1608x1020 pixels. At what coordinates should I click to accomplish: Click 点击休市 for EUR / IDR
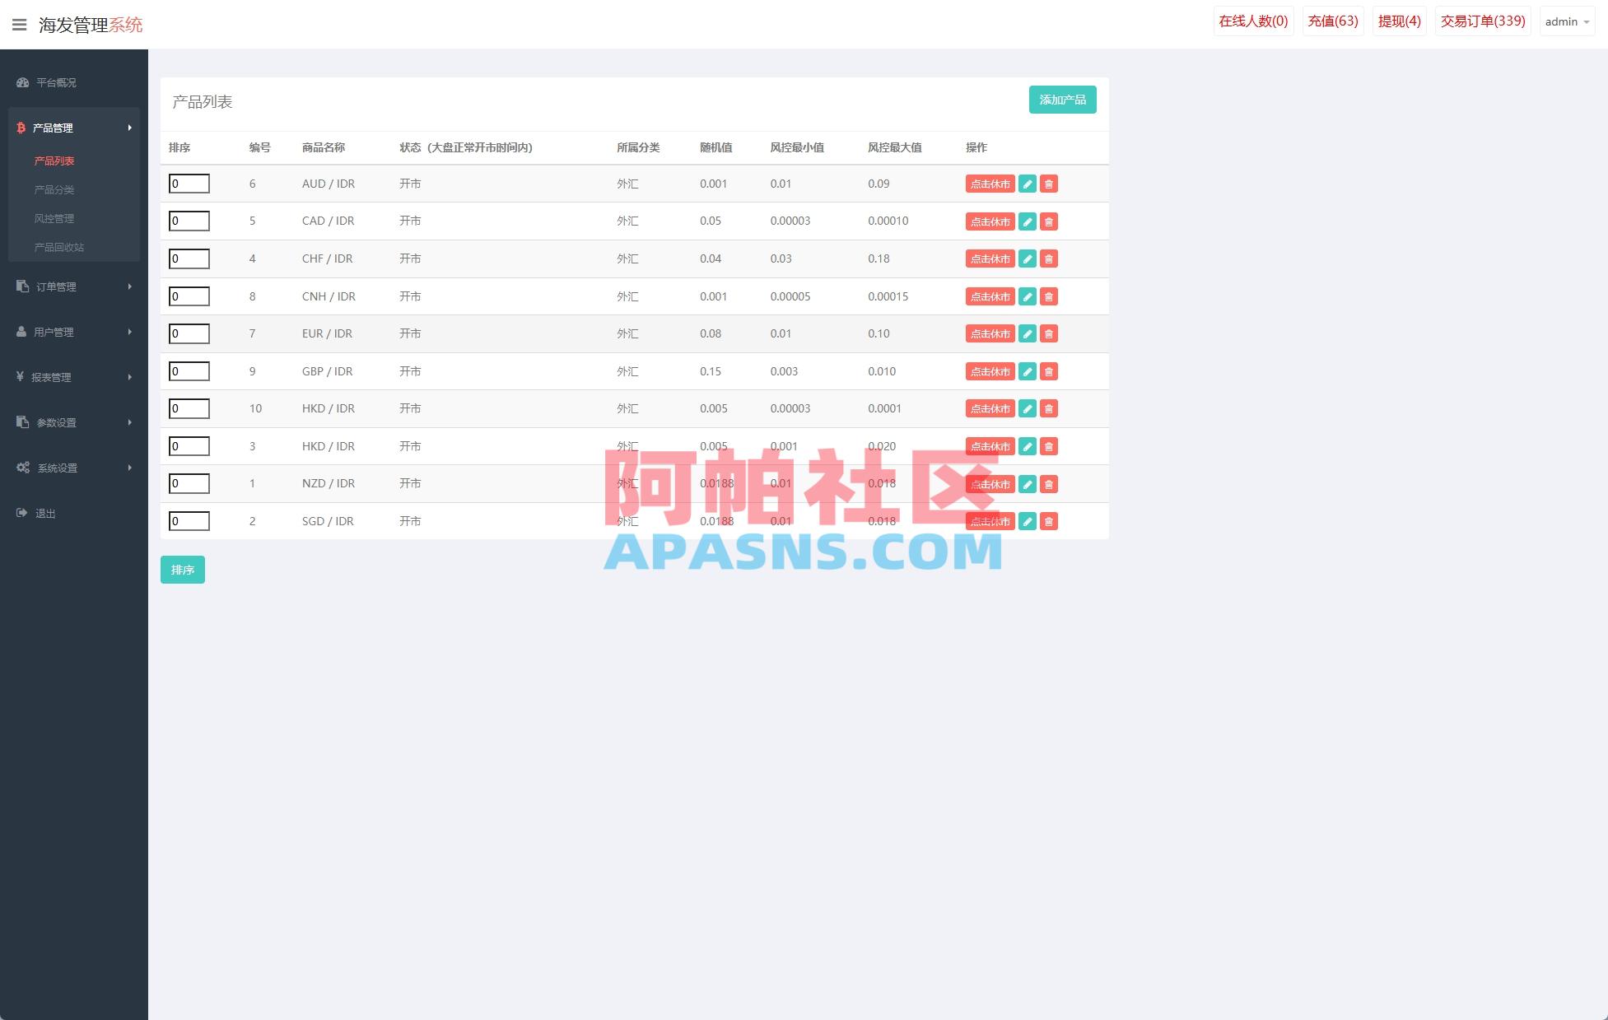tap(990, 334)
